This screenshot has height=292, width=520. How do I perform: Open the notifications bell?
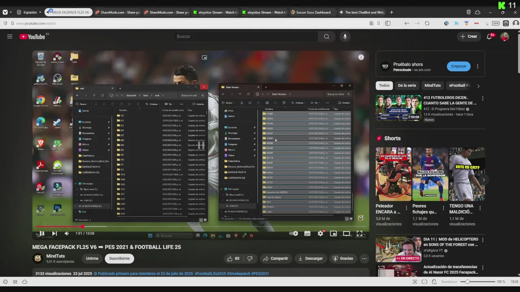coord(490,36)
